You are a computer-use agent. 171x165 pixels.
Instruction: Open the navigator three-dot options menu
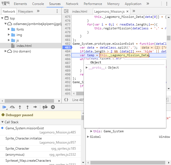tap(57, 11)
